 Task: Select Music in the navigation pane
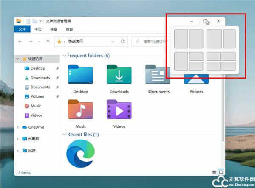point(35,106)
